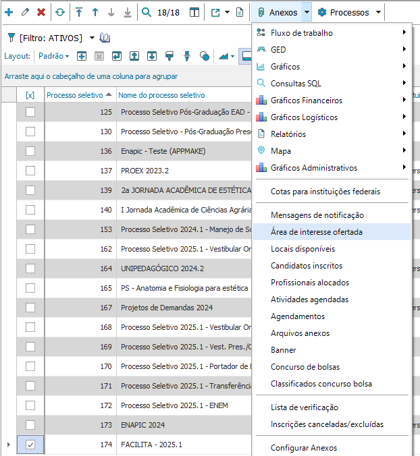420x456 pixels.
Task: Check the box for process 130
Action: (30, 132)
